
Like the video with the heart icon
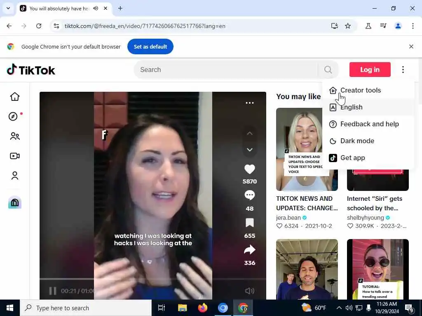[x=249, y=169]
